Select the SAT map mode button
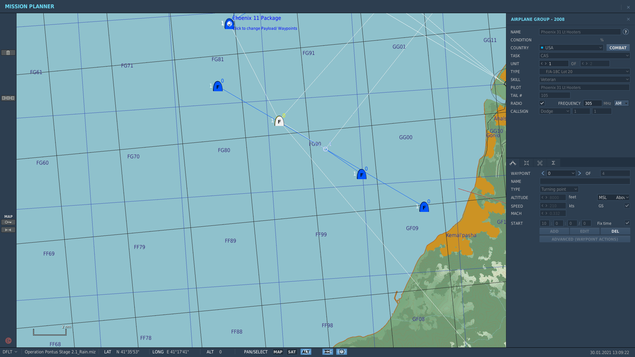 coord(292,352)
